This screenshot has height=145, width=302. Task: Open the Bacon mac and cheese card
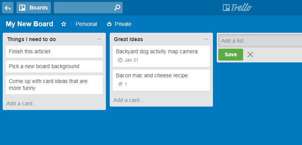click(161, 80)
